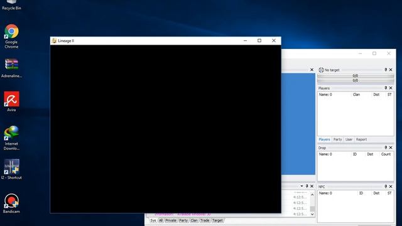Screen dimensions: 402x226
Task: Switch to the Players tab
Action: pos(324,139)
